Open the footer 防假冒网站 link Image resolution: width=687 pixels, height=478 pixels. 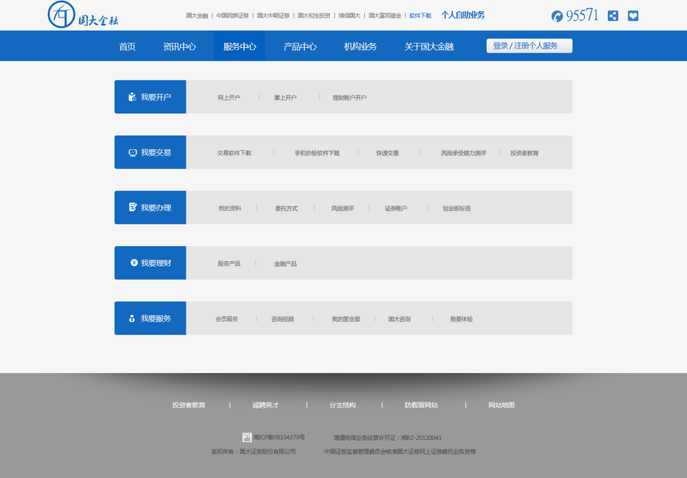tap(421, 405)
